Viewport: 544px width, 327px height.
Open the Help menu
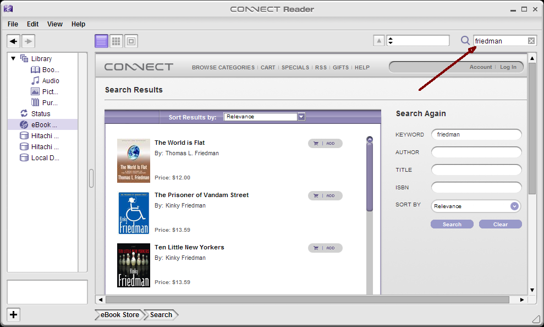tap(79, 24)
